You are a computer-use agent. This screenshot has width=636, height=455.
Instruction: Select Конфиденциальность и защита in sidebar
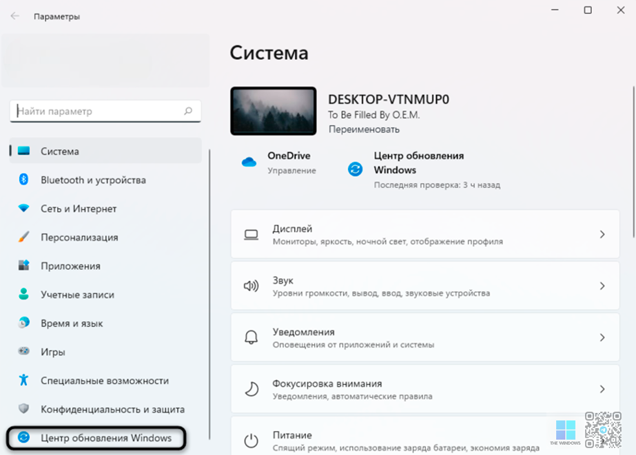tap(105, 409)
